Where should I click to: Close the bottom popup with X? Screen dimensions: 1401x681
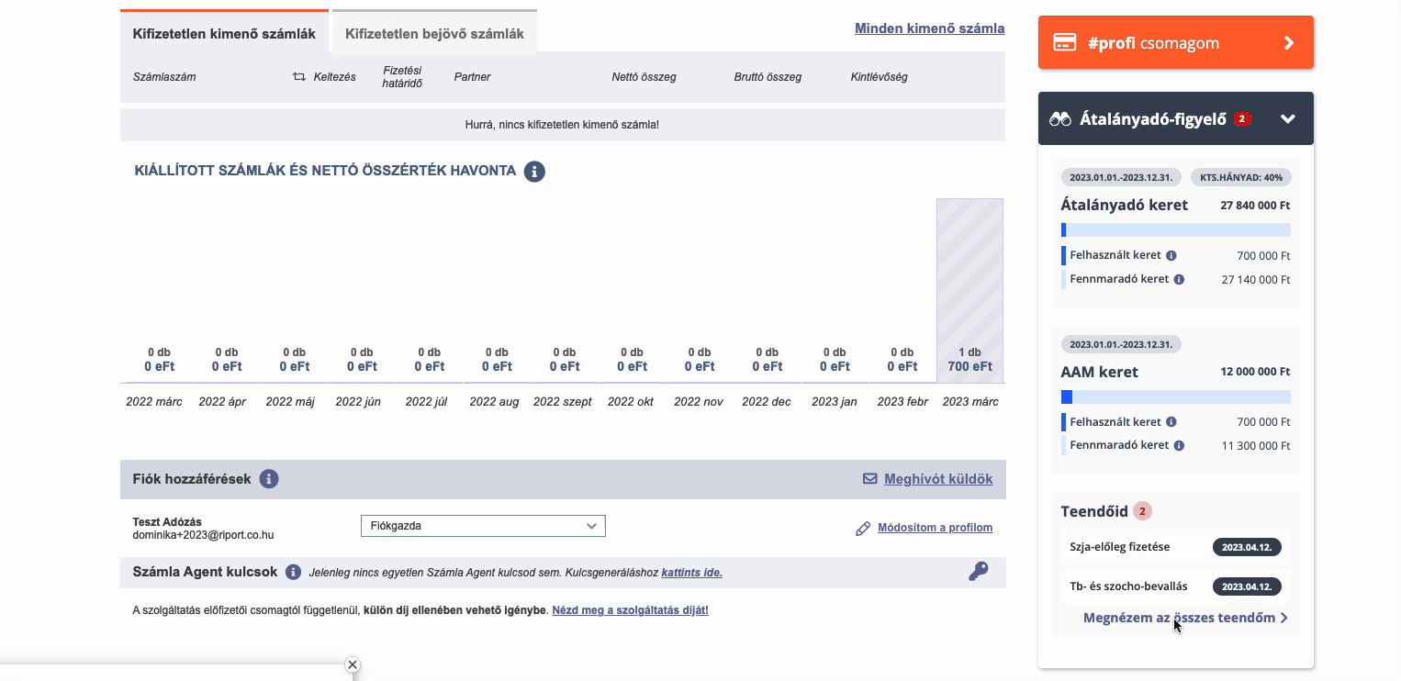(353, 665)
